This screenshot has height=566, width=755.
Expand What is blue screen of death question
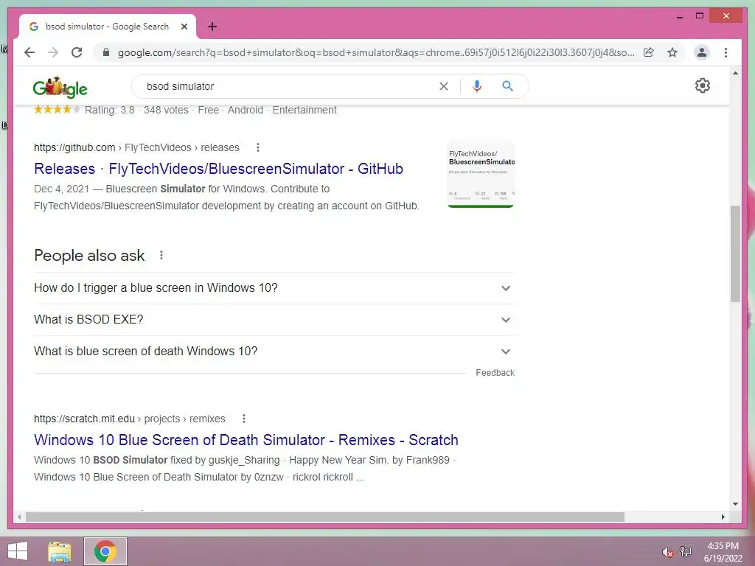[274, 352]
